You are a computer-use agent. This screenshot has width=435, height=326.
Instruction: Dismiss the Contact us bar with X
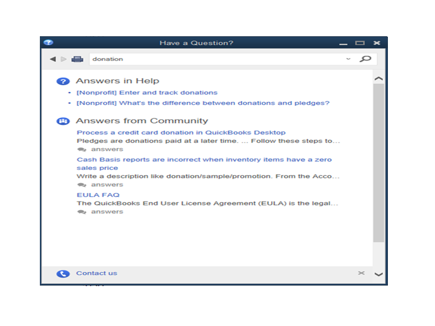tap(361, 273)
